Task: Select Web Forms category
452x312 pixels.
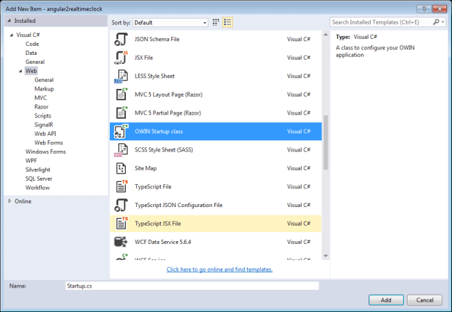Action: click(x=49, y=142)
